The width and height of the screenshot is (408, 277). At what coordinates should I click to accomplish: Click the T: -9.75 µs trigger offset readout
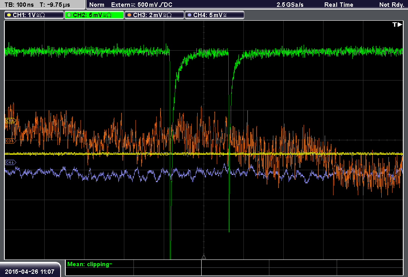click(x=55, y=5)
